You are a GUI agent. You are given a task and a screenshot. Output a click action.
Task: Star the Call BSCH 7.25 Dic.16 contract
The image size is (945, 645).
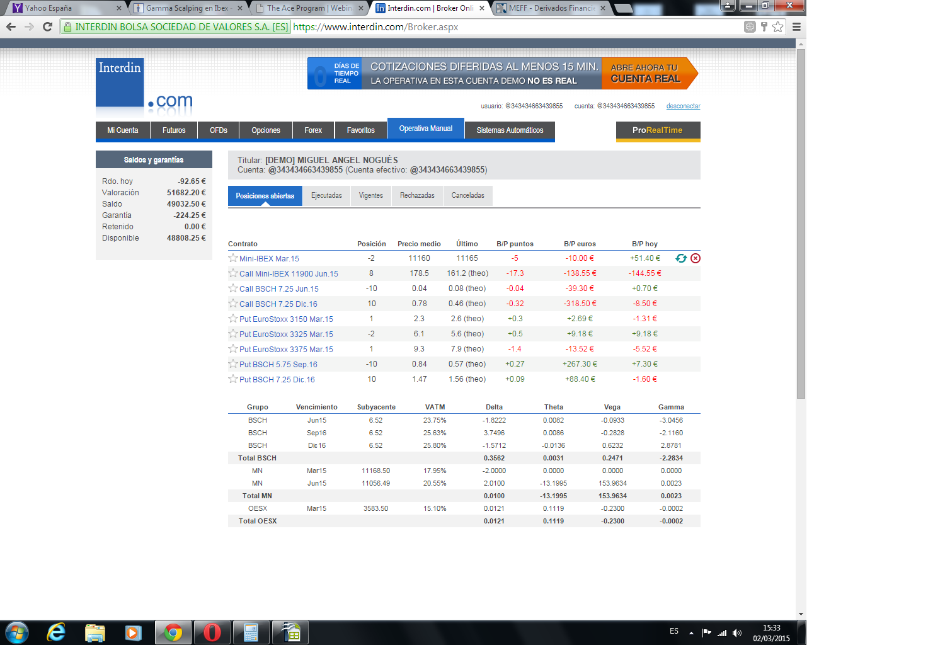point(233,303)
